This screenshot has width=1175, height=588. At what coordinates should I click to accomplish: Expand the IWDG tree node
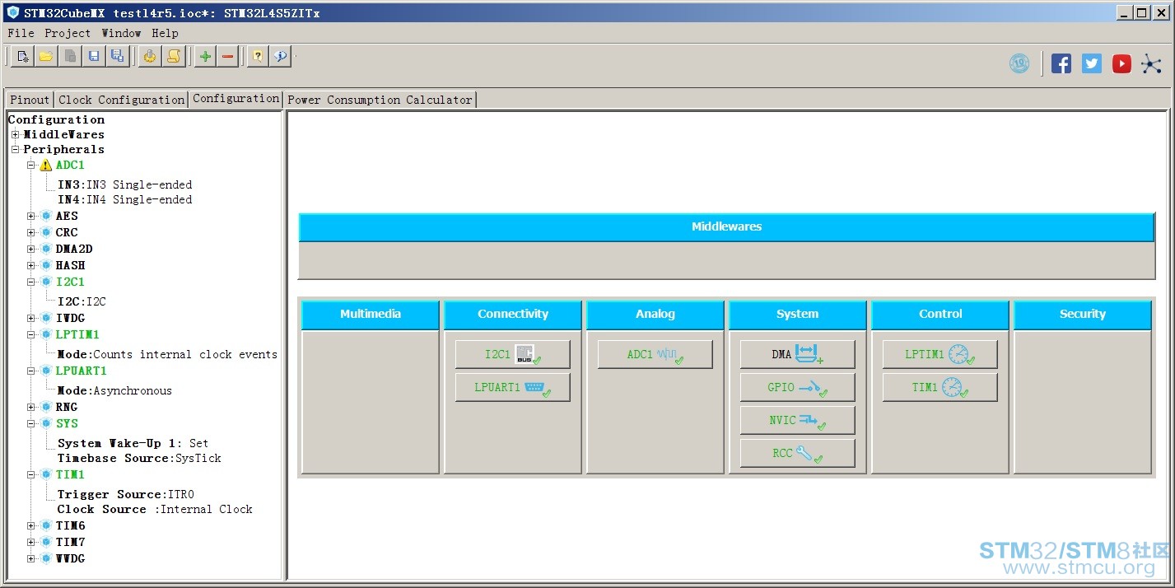tap(31, 319)
